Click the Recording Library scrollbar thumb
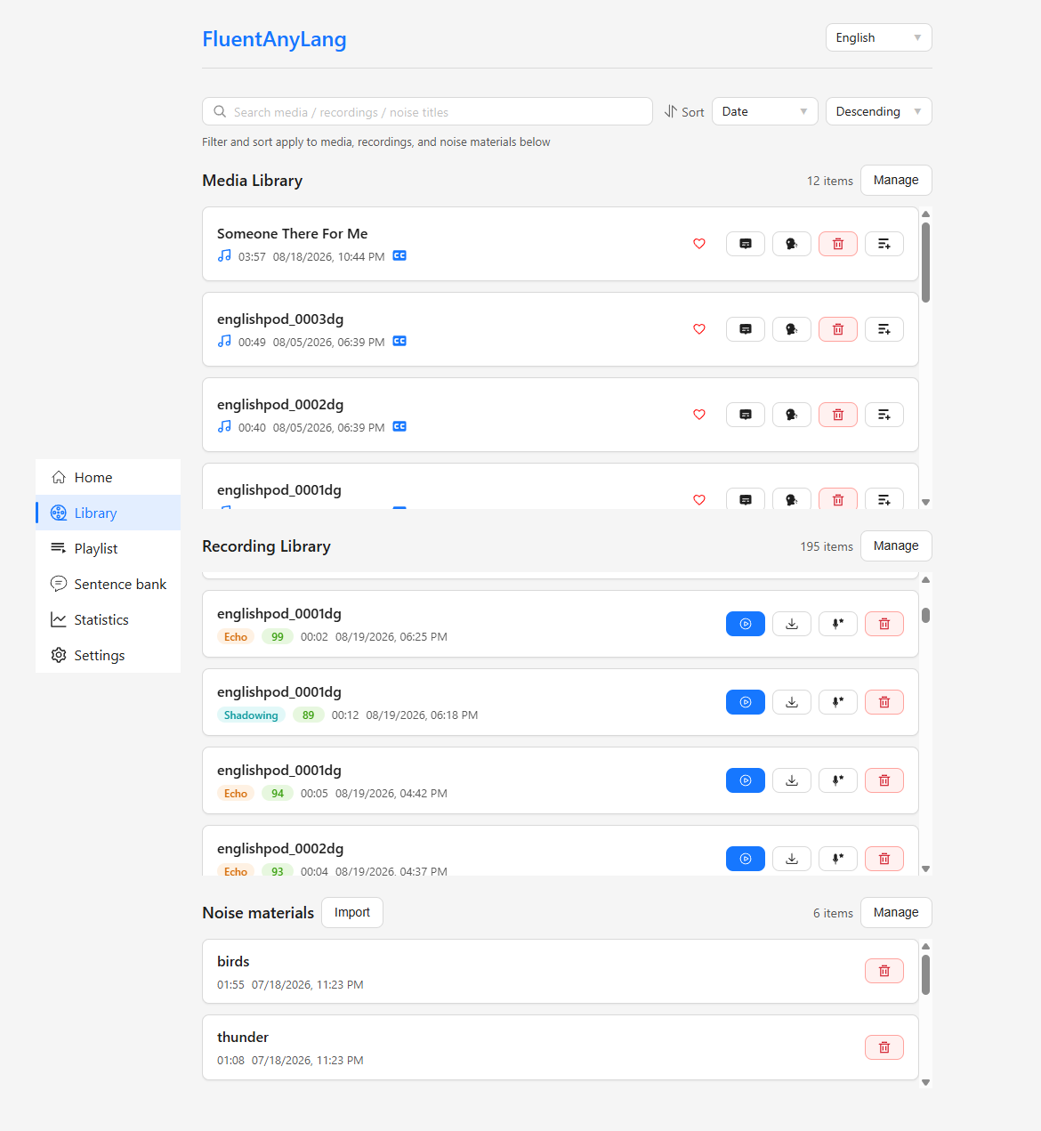1041x1131 pixels. 925,615
